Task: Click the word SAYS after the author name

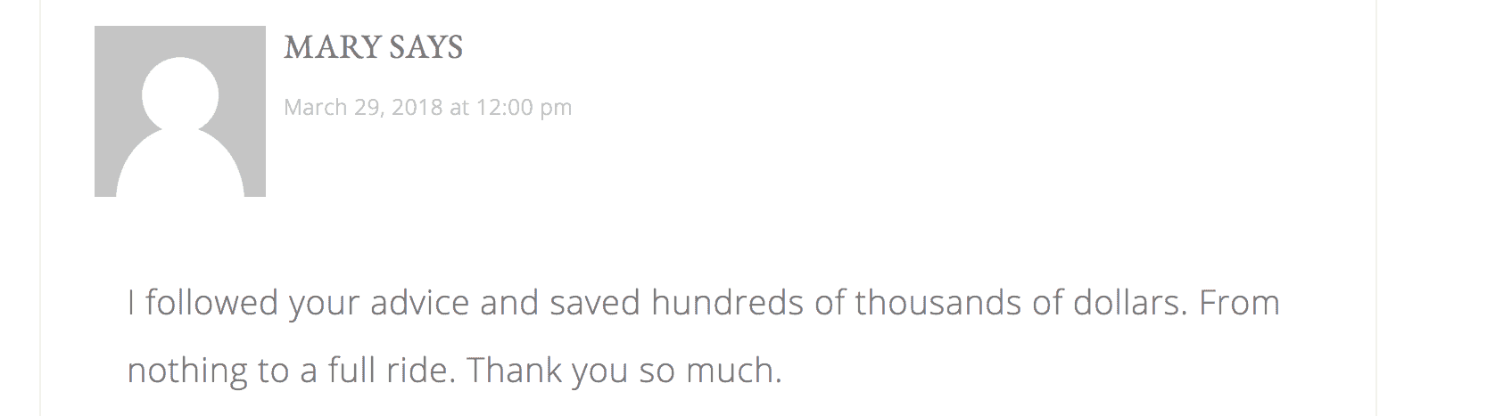Action: coord(426,47)
